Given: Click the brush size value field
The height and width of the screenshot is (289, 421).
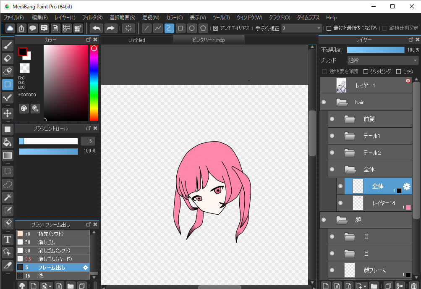Looking at the screenshot, I should pos(88,141).
